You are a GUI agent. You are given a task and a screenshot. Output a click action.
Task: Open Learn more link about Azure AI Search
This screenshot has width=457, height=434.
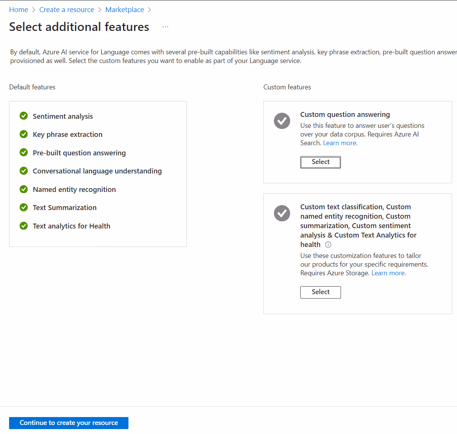340,143
